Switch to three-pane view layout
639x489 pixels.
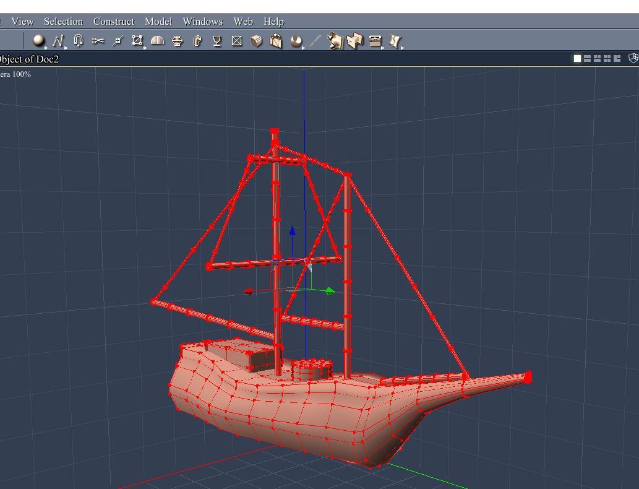point(597,58)
